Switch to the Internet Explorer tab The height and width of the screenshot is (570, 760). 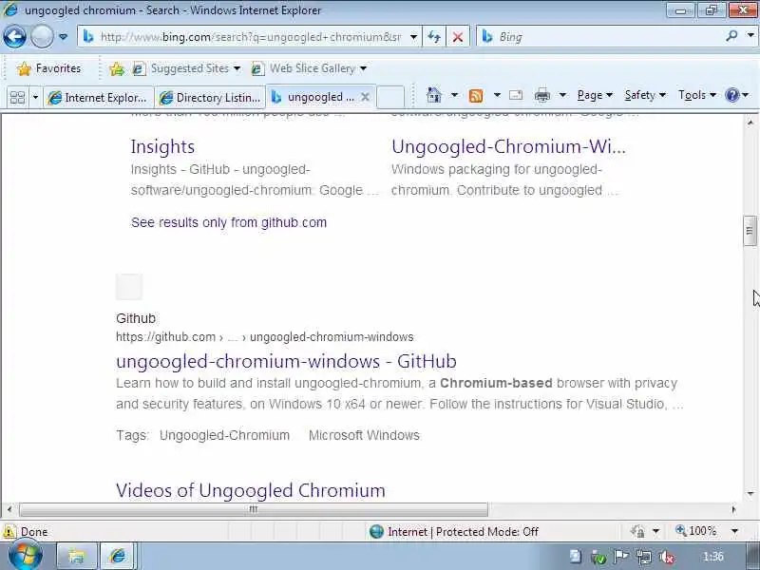[x=99, y=98]
